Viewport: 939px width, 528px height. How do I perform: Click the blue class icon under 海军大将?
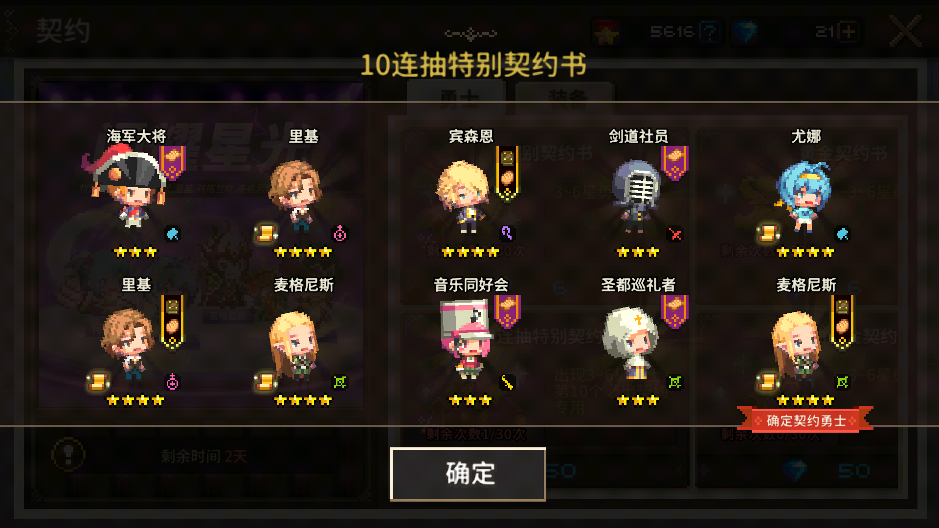(x=172, y=234)
